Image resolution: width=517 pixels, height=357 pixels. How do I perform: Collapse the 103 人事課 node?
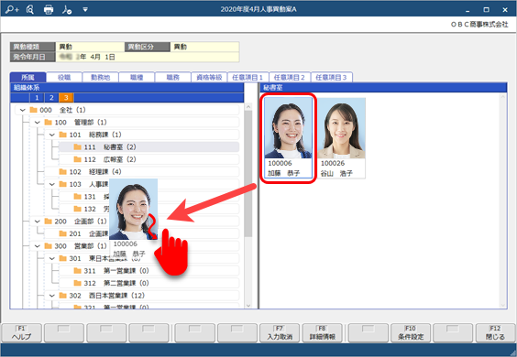point(51,184)
